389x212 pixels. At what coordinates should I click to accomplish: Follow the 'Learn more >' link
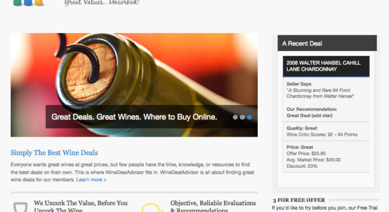[91, 179]
